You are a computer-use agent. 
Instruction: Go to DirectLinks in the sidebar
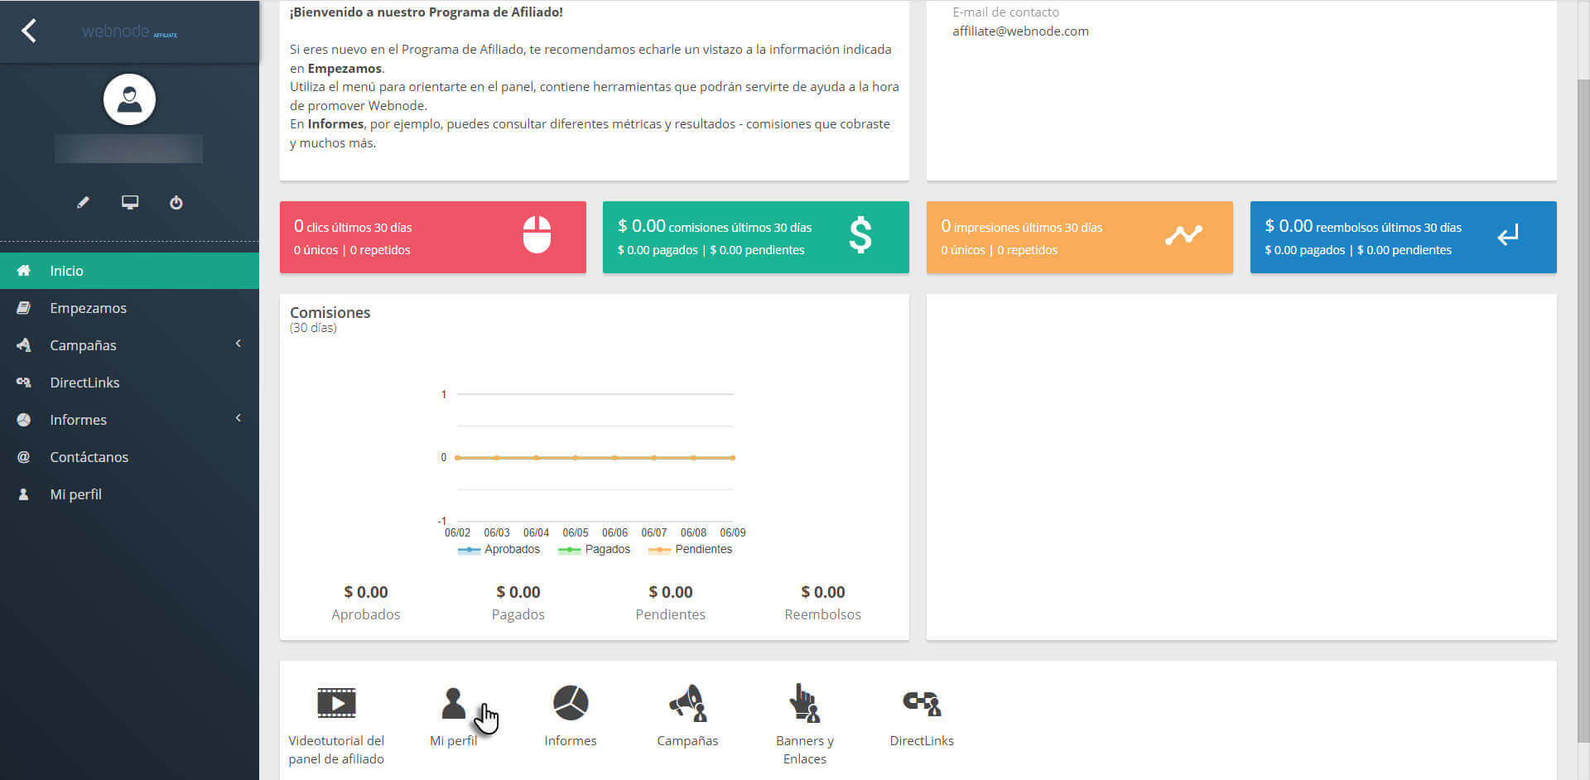(84, 383)
